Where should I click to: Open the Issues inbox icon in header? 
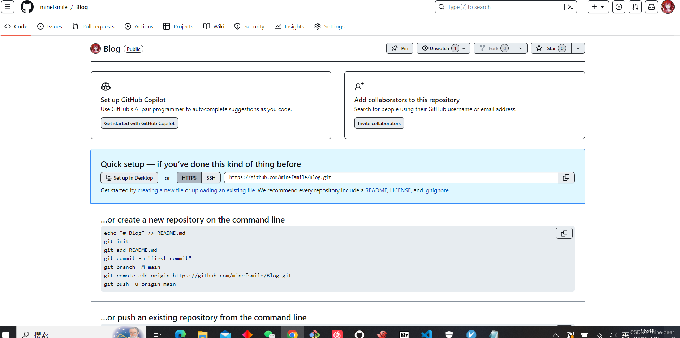(619, 7)
